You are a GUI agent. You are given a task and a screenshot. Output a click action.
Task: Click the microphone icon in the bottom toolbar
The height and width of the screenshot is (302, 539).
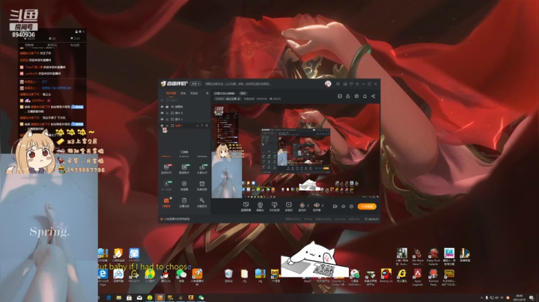[x=302, y=206]
